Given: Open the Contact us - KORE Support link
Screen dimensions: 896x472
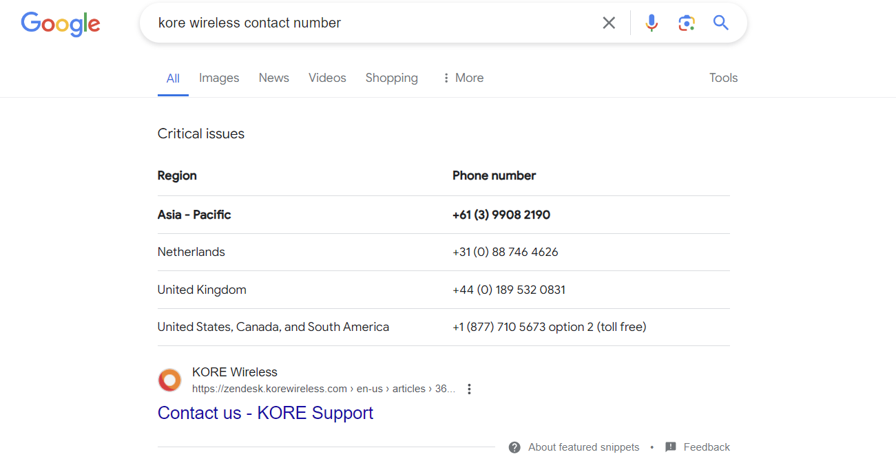Looking at the screenshot, I should (x=265, y=412).
